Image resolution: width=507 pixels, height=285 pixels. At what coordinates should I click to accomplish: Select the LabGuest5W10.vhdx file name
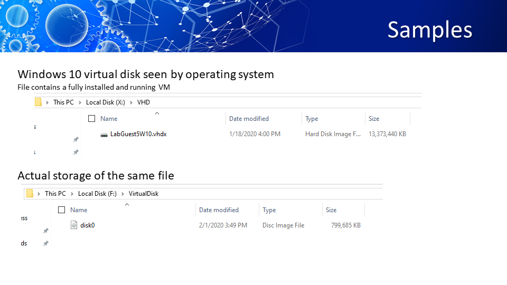(x=138, y=134)
